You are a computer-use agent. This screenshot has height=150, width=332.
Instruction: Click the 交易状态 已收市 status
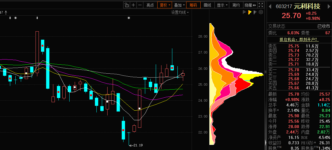[x=324, y=26]
